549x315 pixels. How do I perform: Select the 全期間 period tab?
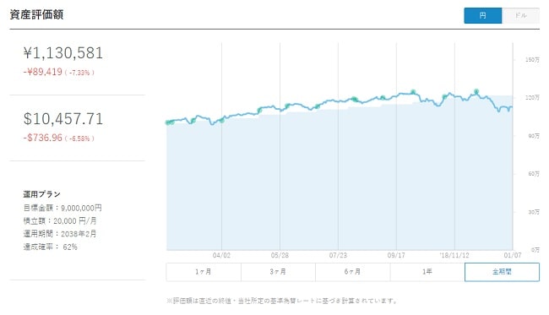502,272
